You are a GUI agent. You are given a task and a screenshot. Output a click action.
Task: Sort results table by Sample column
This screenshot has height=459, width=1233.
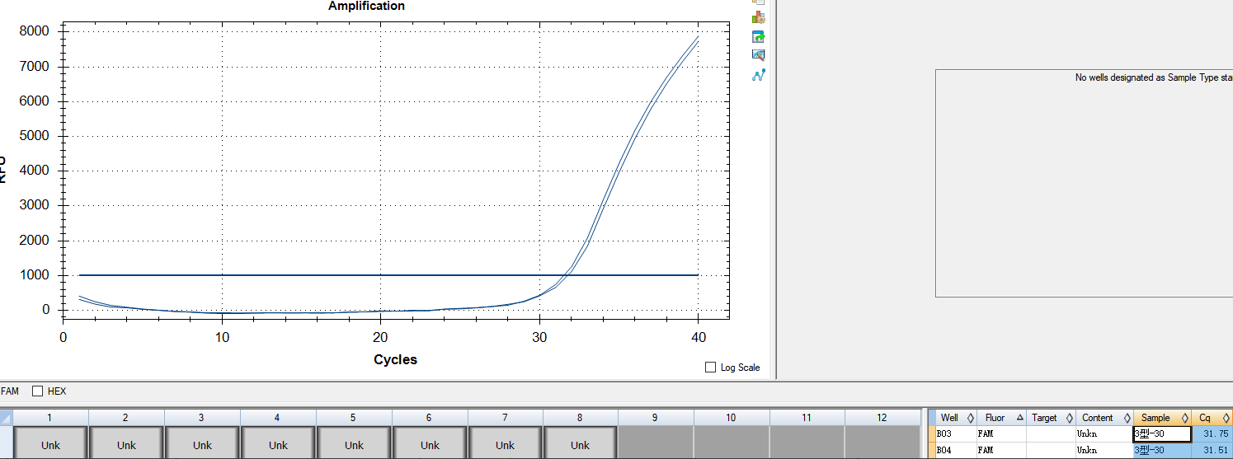[x=1162, y=418]
